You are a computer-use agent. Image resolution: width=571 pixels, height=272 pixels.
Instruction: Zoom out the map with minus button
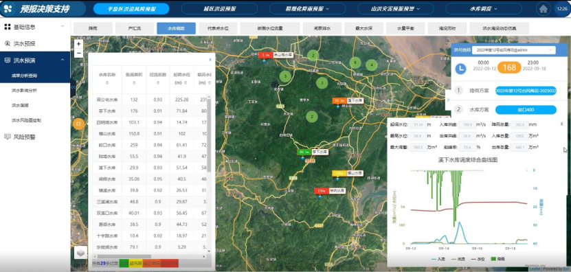coord(78,54)
